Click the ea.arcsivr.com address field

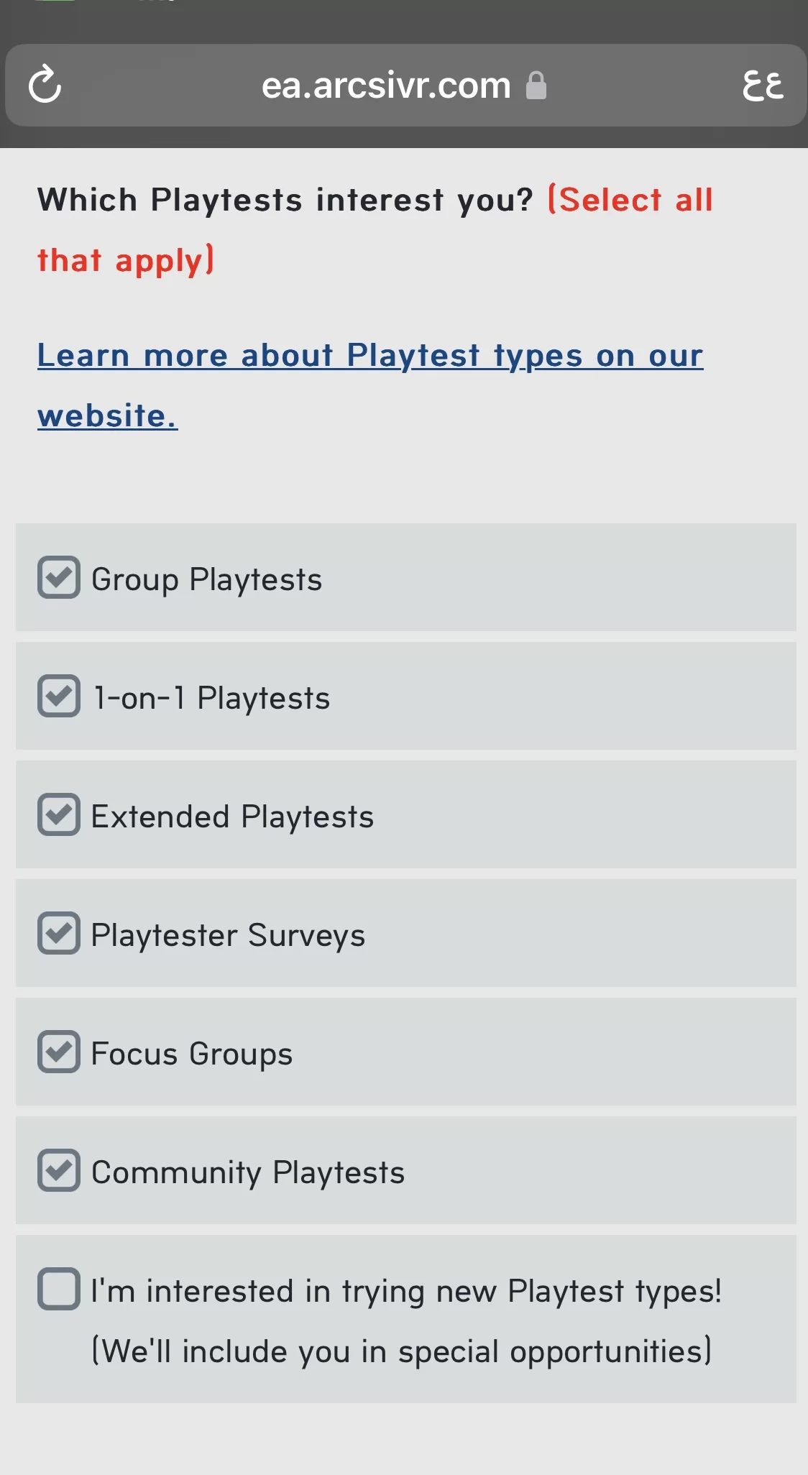pyautogui.click(x=386, y=86)
